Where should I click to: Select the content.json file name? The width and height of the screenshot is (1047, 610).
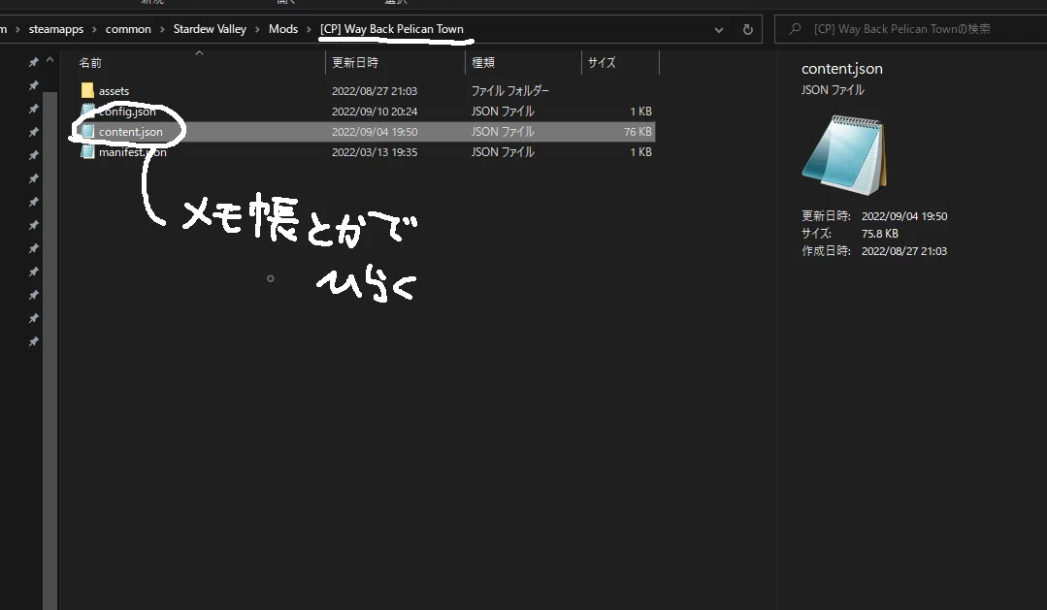pyautogui.click(x=130, y=132)
